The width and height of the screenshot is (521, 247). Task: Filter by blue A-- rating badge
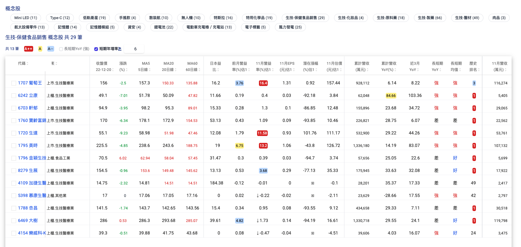51,49
